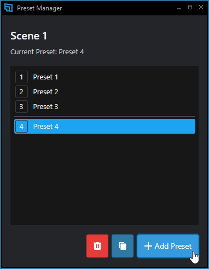
Task: Click the plus icon in Add Preset
Action: pos(148,246)
